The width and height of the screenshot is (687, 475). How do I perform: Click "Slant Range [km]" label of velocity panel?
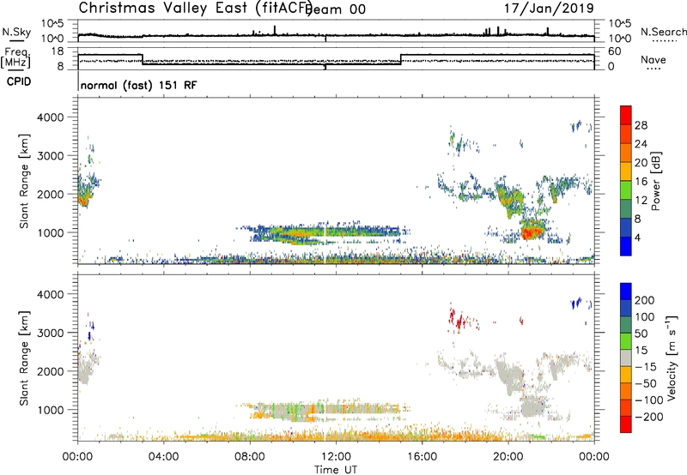point(24,358)
